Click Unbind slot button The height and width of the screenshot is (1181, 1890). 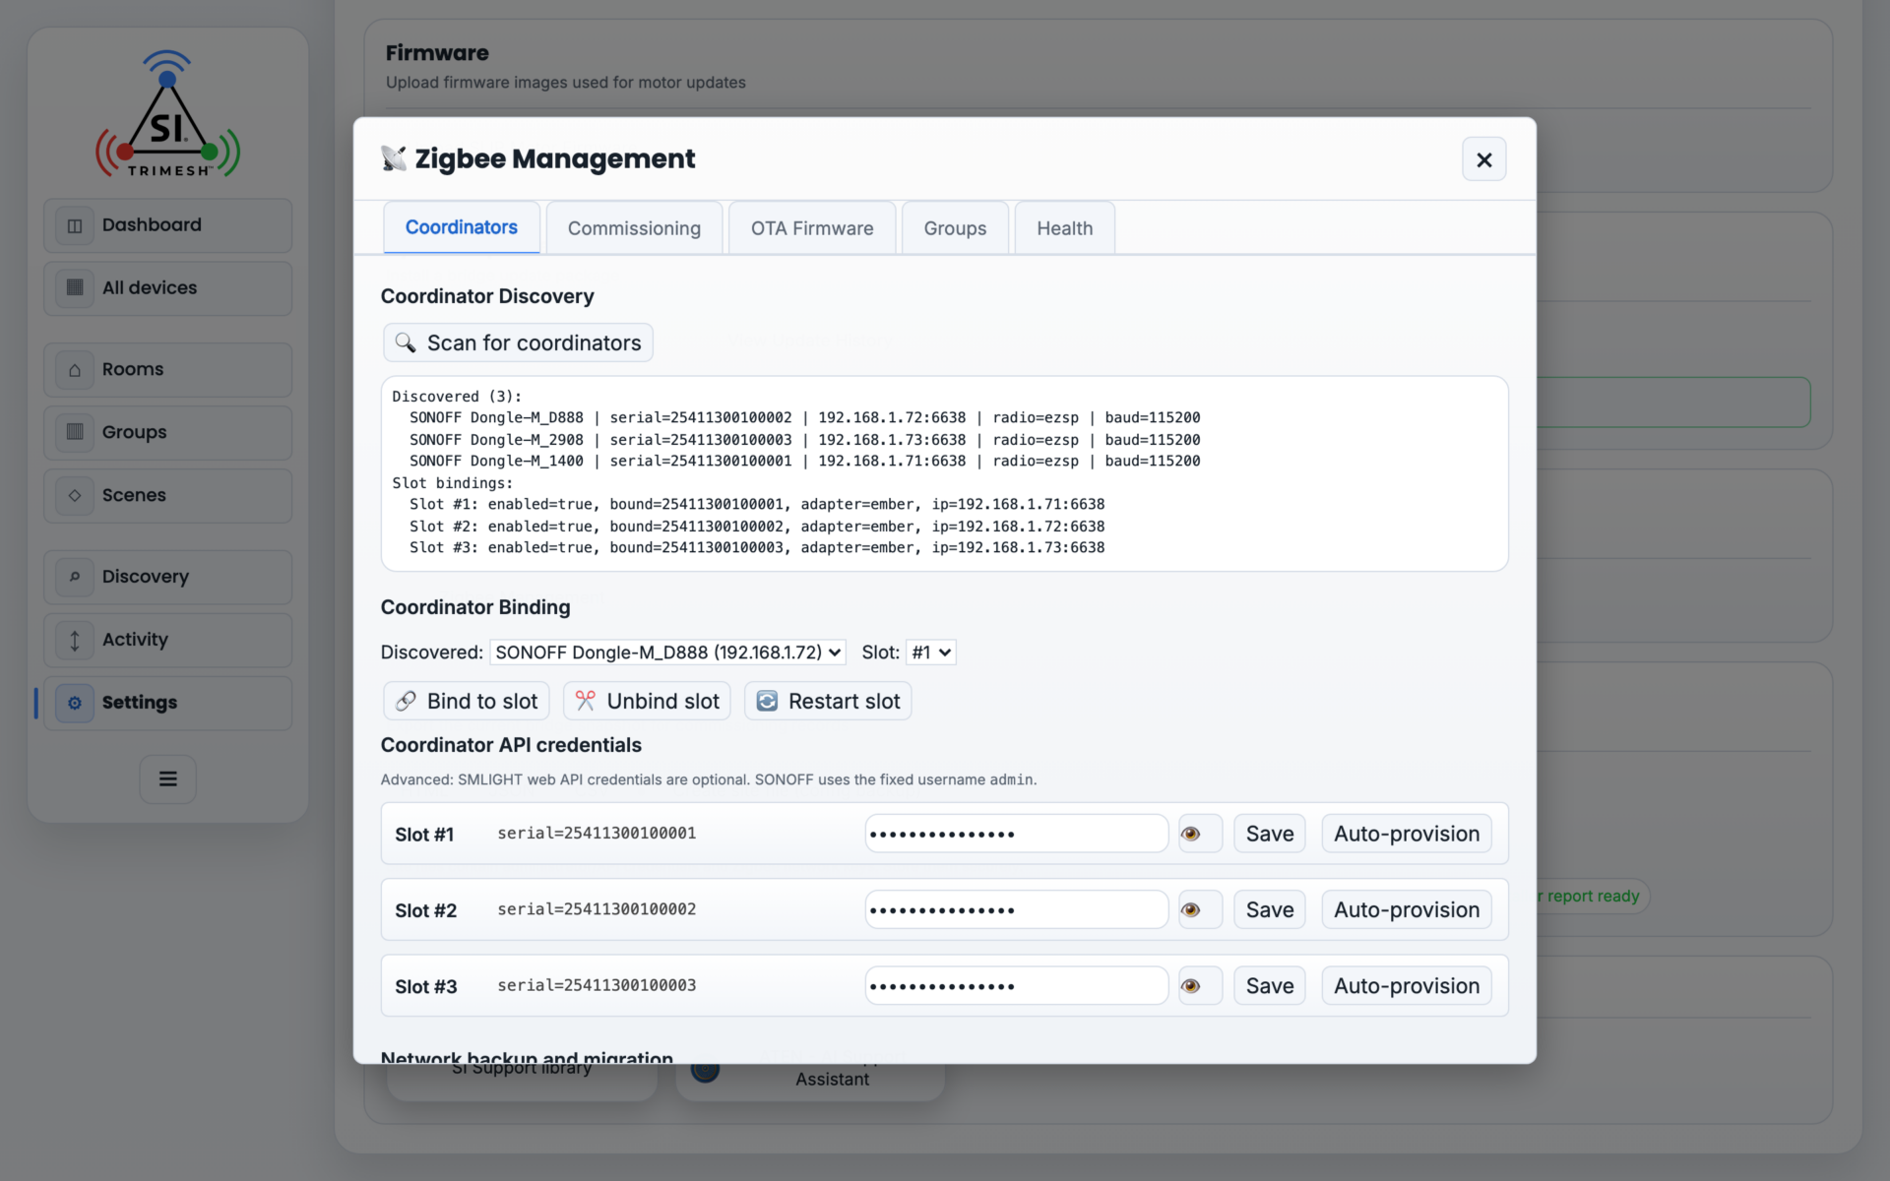pos(647,701)
